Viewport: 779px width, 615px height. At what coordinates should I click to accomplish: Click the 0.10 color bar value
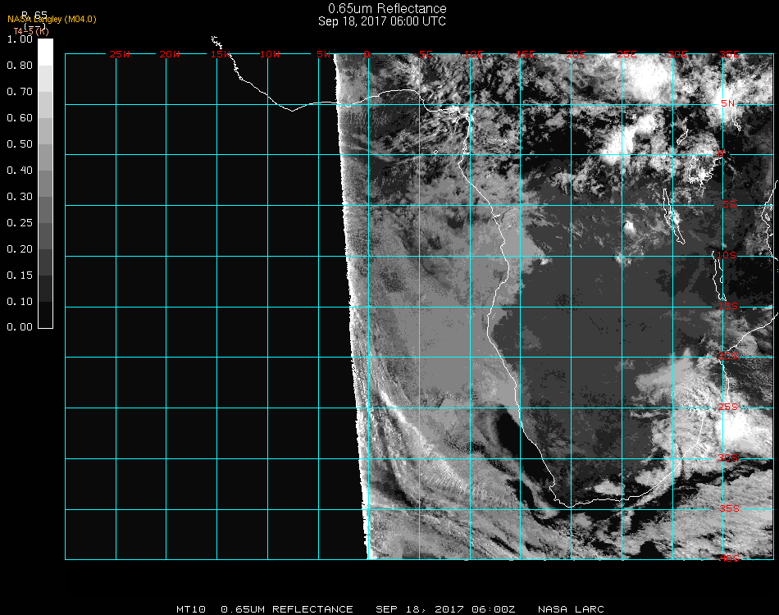point(20,302)
